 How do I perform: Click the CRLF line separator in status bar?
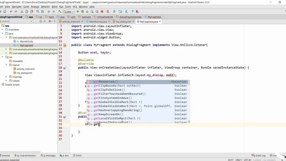pos(239,160)
